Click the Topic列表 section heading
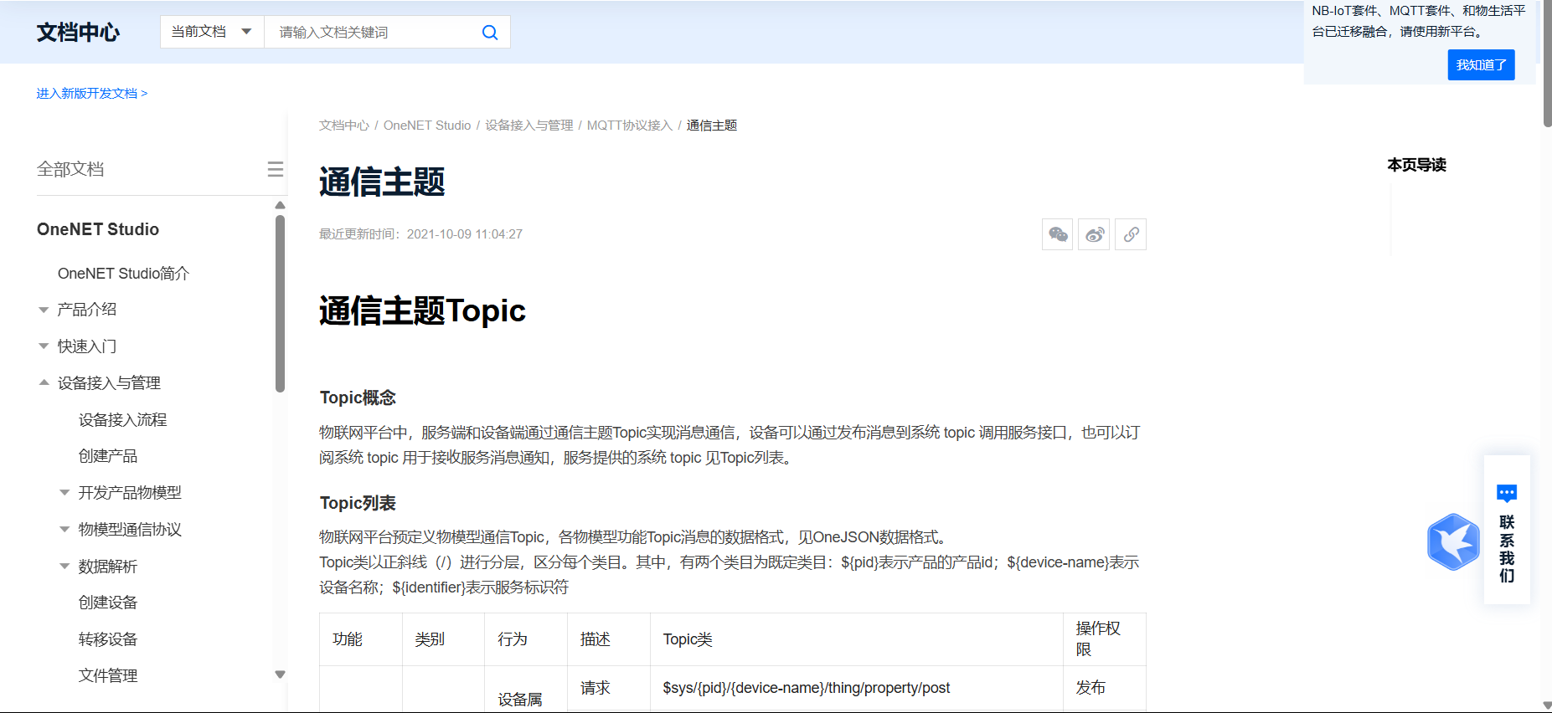 (x=358, y=503)
